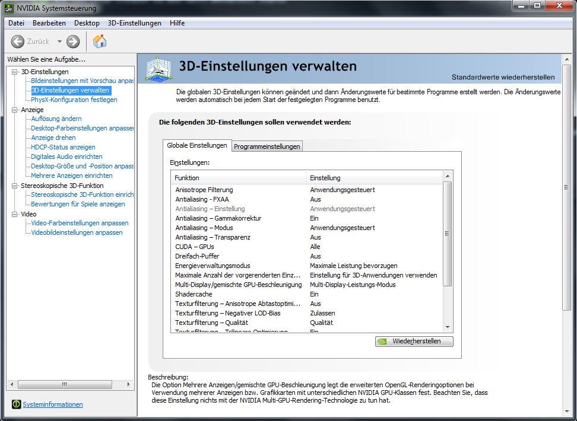Open Digitales Audio einrichten
The height and width of the screenshot is (421, 577).
pos(66,157)
